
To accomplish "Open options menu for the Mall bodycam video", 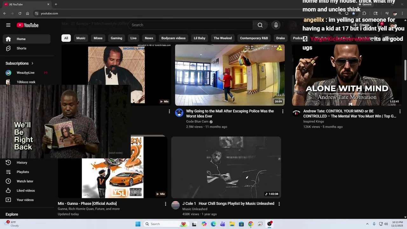I will pos(283,111).
